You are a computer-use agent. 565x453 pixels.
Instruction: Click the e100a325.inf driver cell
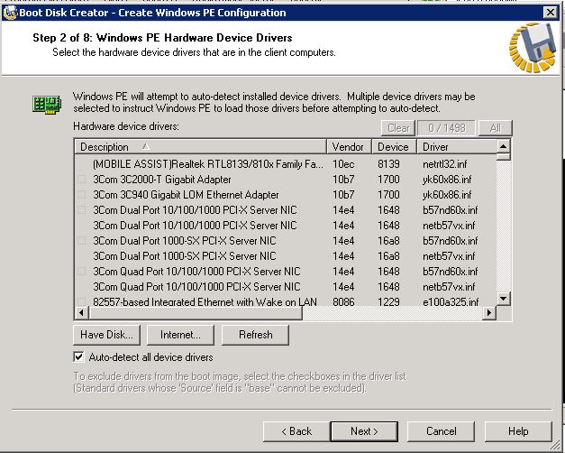(x=451, y=301)
